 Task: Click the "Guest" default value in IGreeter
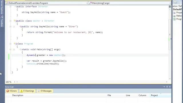click(63, 12)
